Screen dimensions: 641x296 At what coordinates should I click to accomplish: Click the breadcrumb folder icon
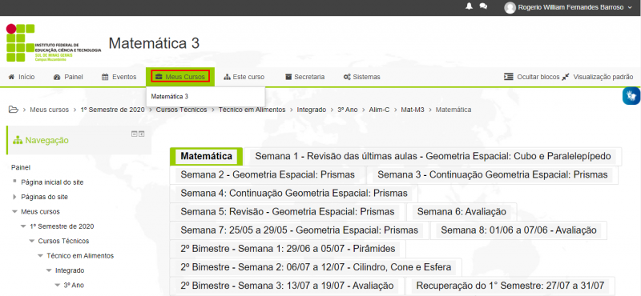(14, 110)
